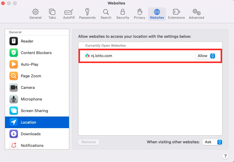The height and width of the screenshot is (162, 234).
Task: Select Page Zoom in the sidebar
Action: point(37,76)
